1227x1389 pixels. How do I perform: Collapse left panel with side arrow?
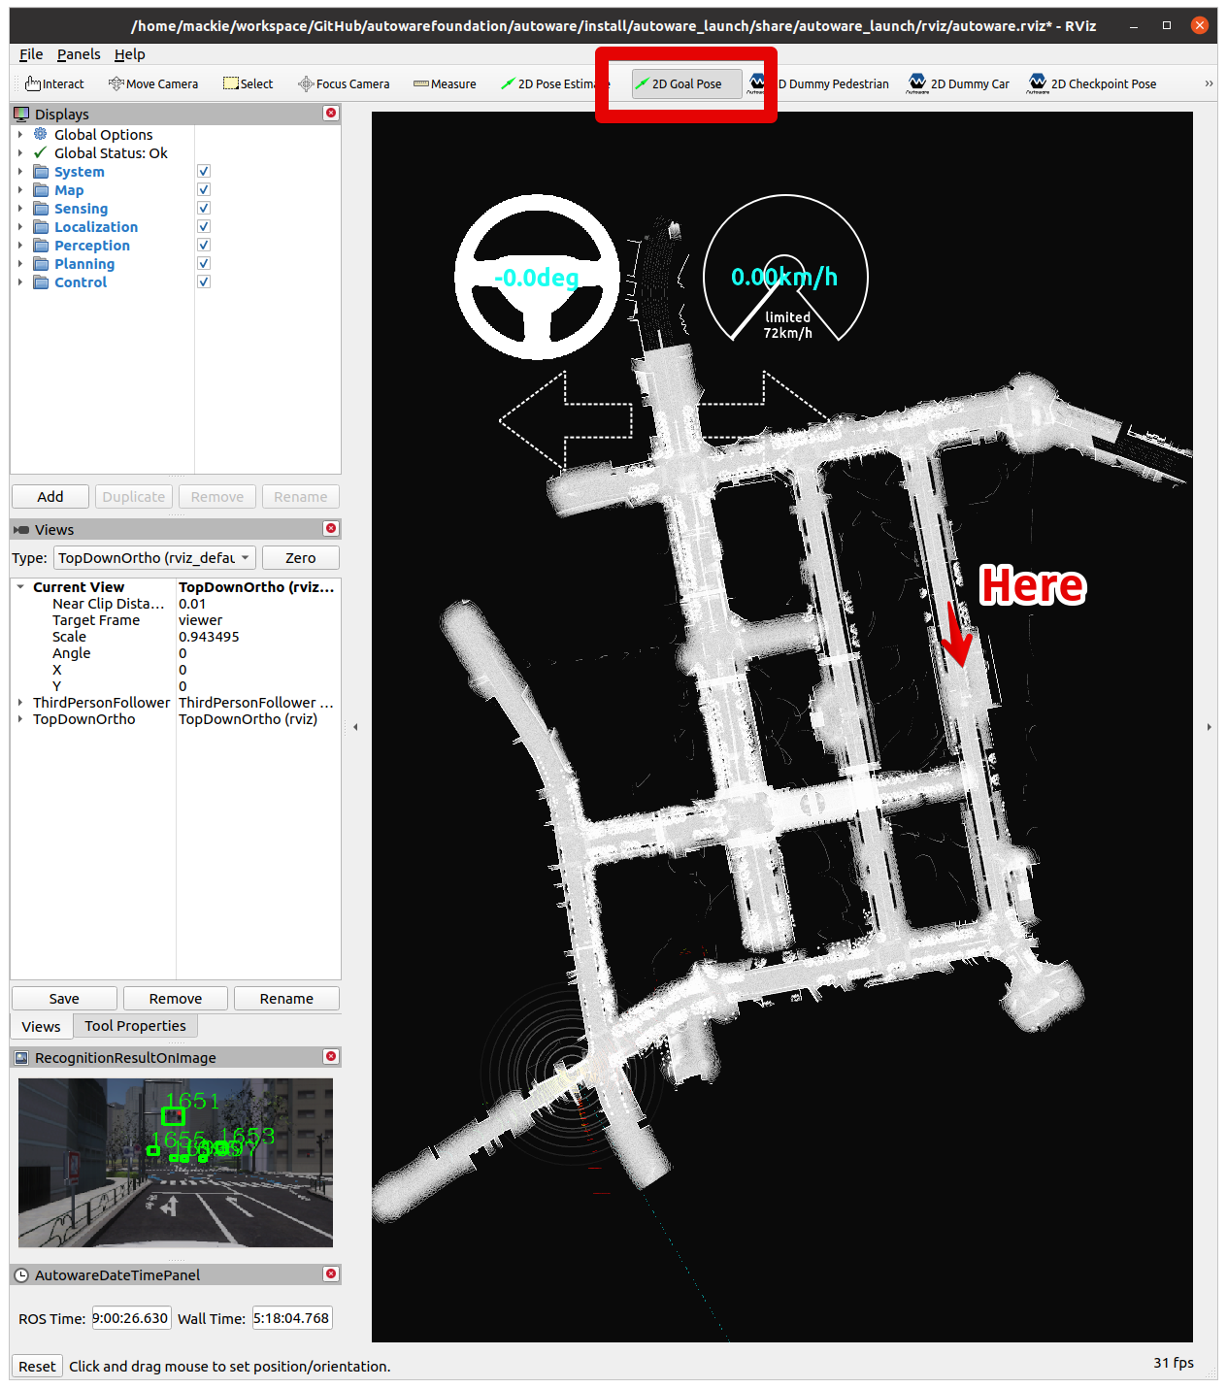click(x=355, y=727)
